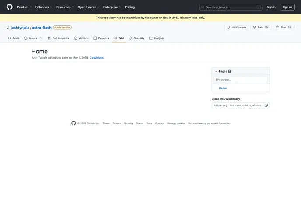Open the Product dropdown menu
The image size is (301, 224).
pyautogui.click(x=24, y=7)
